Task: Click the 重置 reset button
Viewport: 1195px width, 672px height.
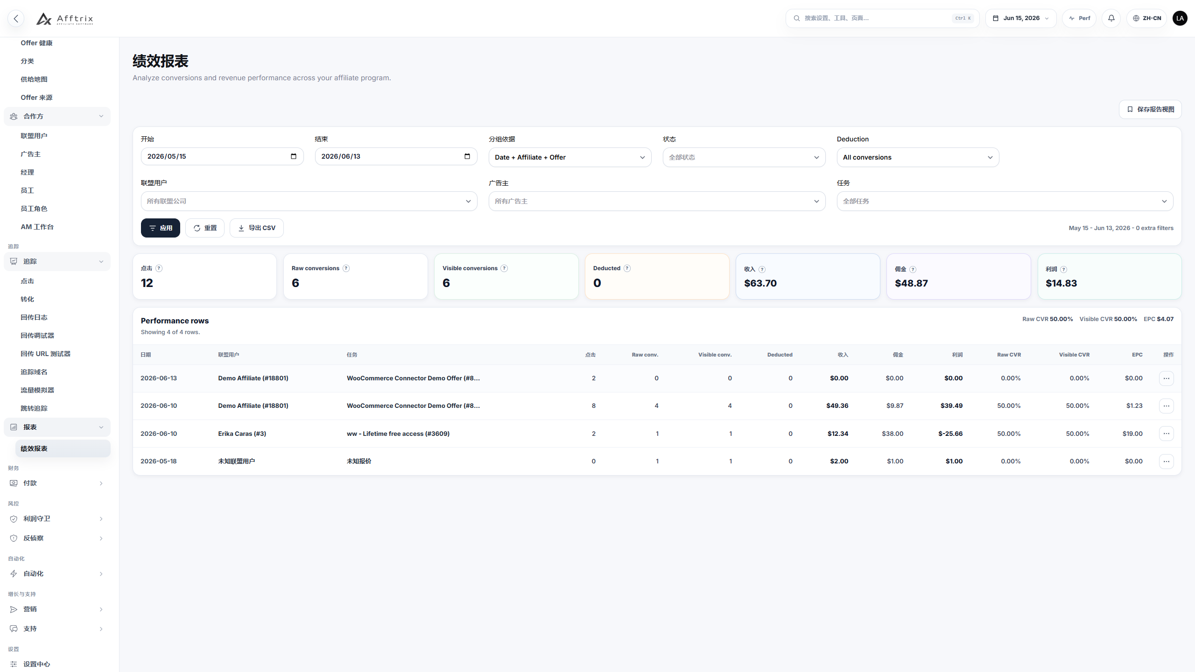Action: (204, 228)
